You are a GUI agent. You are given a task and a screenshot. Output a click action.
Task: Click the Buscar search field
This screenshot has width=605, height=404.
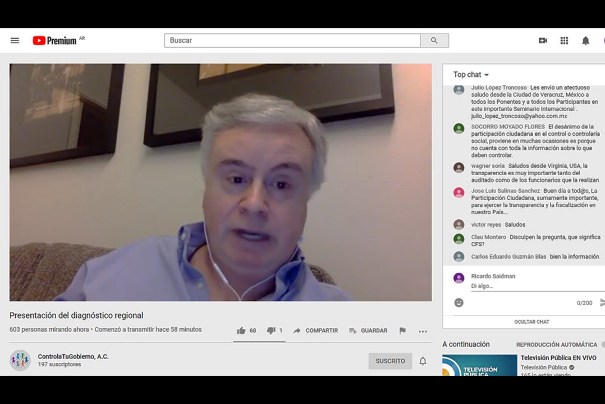coord(292,40)
